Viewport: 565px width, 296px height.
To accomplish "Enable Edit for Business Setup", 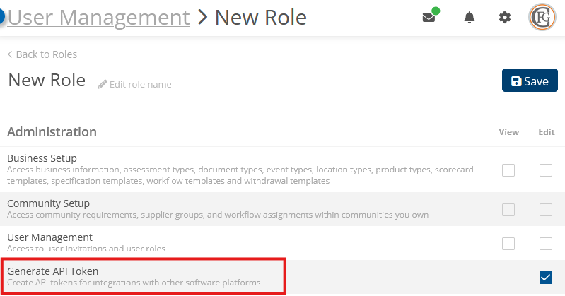I will [545, 170].
